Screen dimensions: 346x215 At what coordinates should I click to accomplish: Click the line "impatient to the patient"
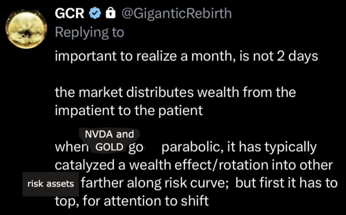(x=129, y=111)
